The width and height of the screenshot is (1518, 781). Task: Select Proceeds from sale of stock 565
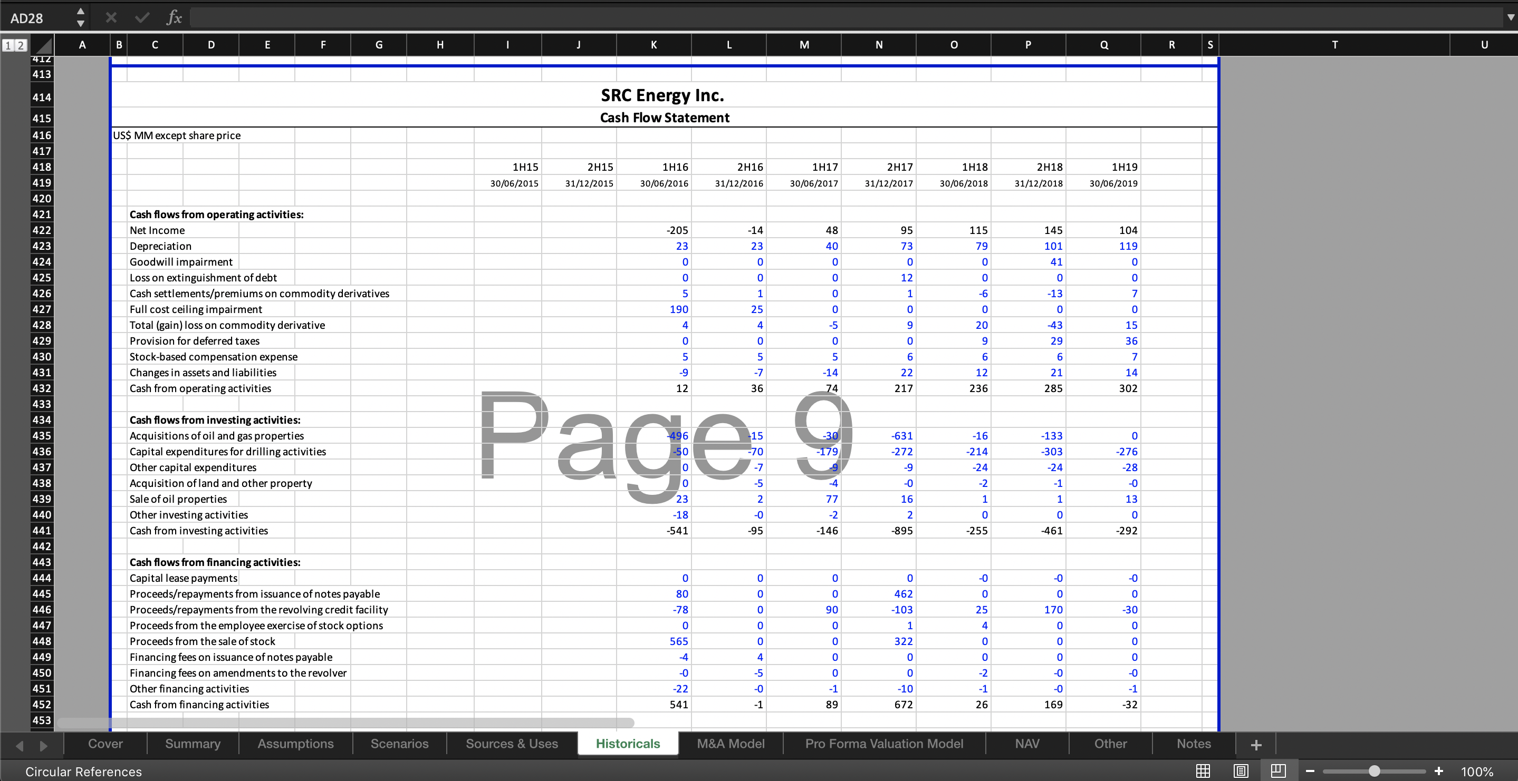654,641
